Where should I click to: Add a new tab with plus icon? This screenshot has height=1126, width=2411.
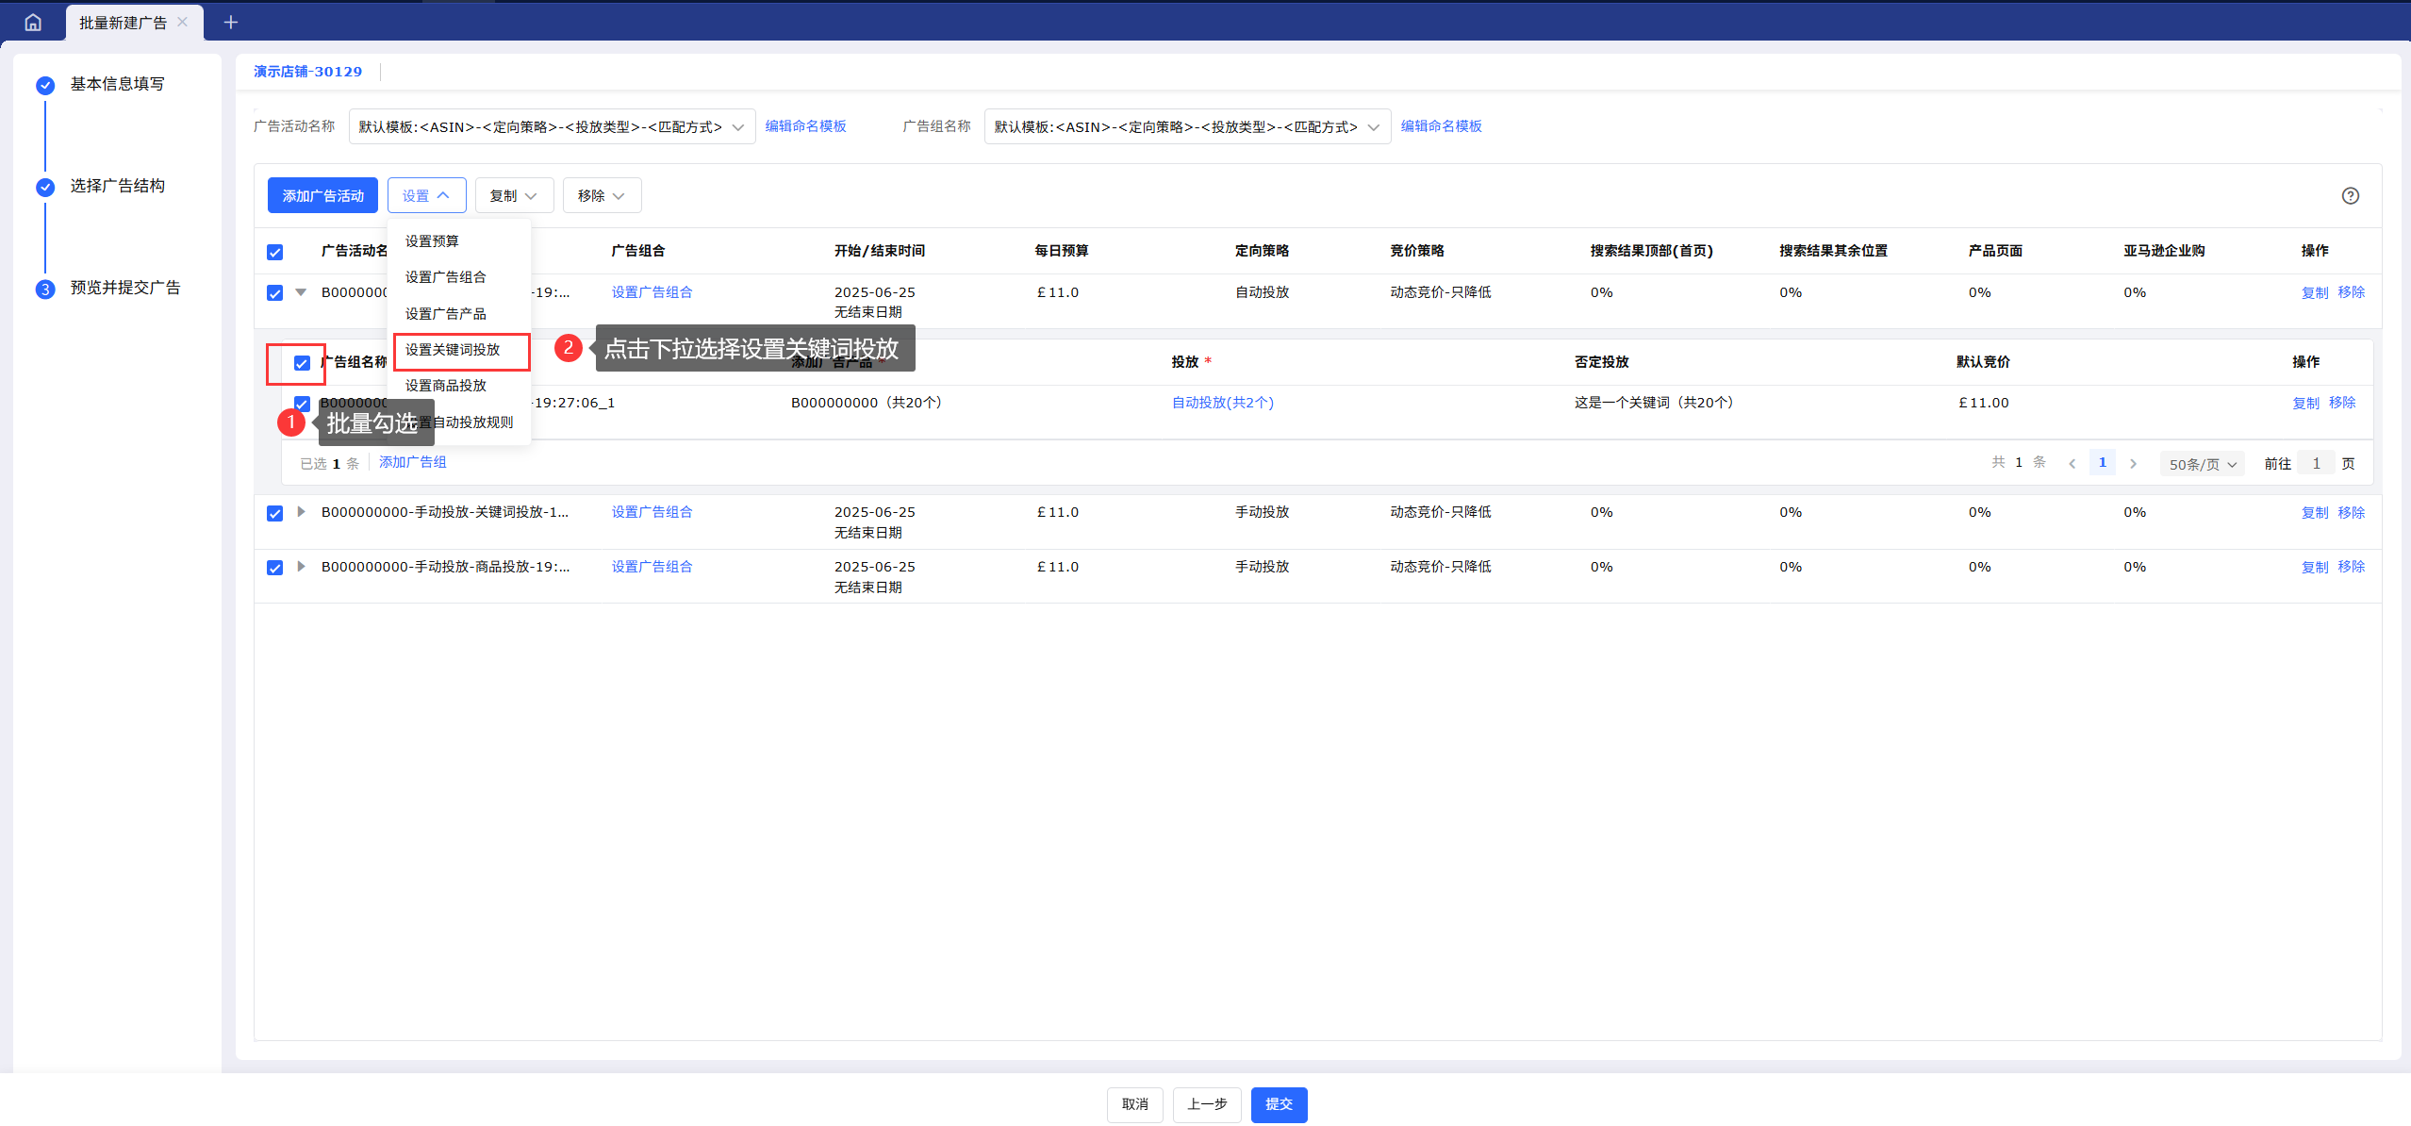click(230, 22)
